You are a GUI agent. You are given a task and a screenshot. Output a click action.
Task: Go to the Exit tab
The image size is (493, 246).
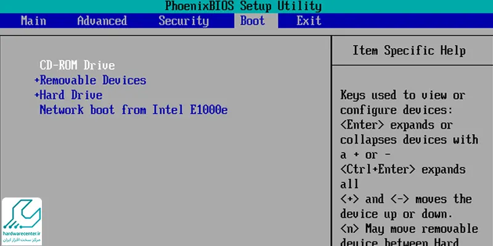pyautogui.click(x=309, y=21)
